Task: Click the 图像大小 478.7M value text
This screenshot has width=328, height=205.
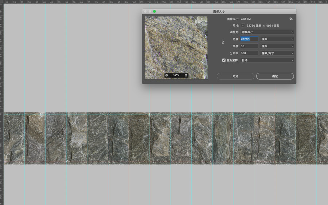Action: coord(246,19)
